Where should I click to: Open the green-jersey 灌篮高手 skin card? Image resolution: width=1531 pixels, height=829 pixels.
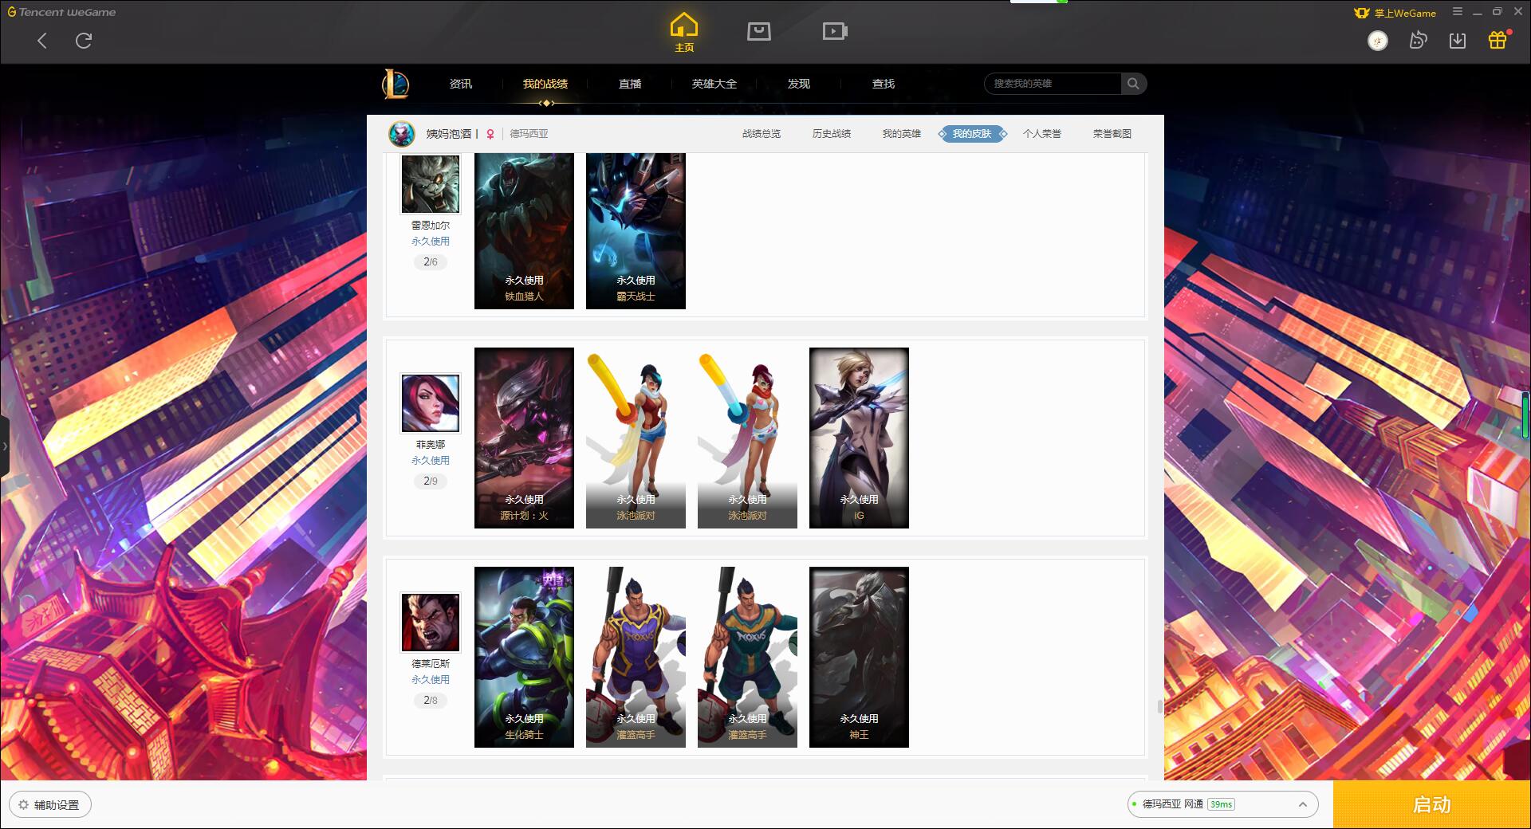pyautogui.click(x=747, y=657)
